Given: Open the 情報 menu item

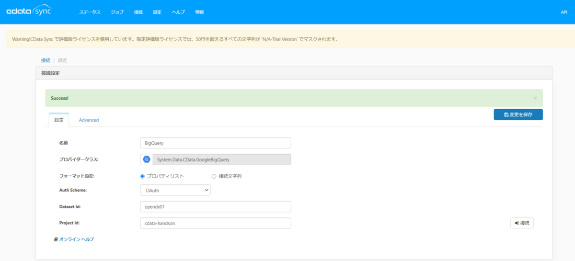Looking at the screenshot, I should (199, 12).
